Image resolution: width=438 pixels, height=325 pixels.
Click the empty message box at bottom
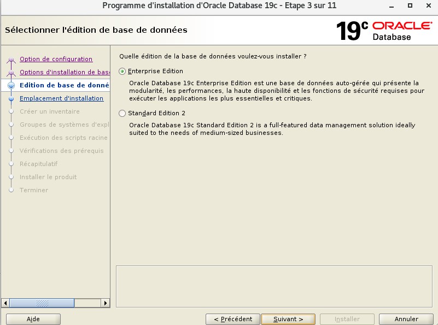274,287
